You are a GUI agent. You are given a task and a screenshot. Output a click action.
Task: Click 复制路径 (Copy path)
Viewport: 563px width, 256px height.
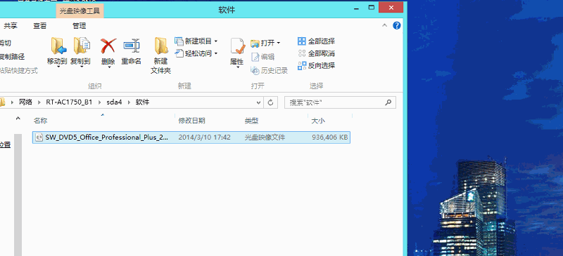pos(12,57)
